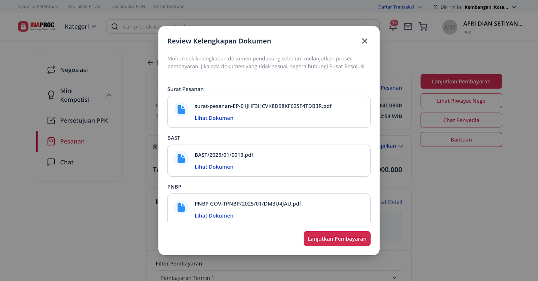
Task: Open the mail inbox icon
Action: click(408, 26)
